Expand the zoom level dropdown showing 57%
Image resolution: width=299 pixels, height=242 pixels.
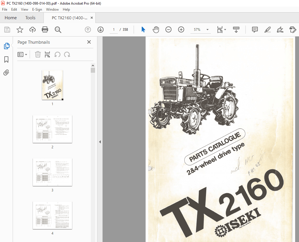[x=207, y=30]
